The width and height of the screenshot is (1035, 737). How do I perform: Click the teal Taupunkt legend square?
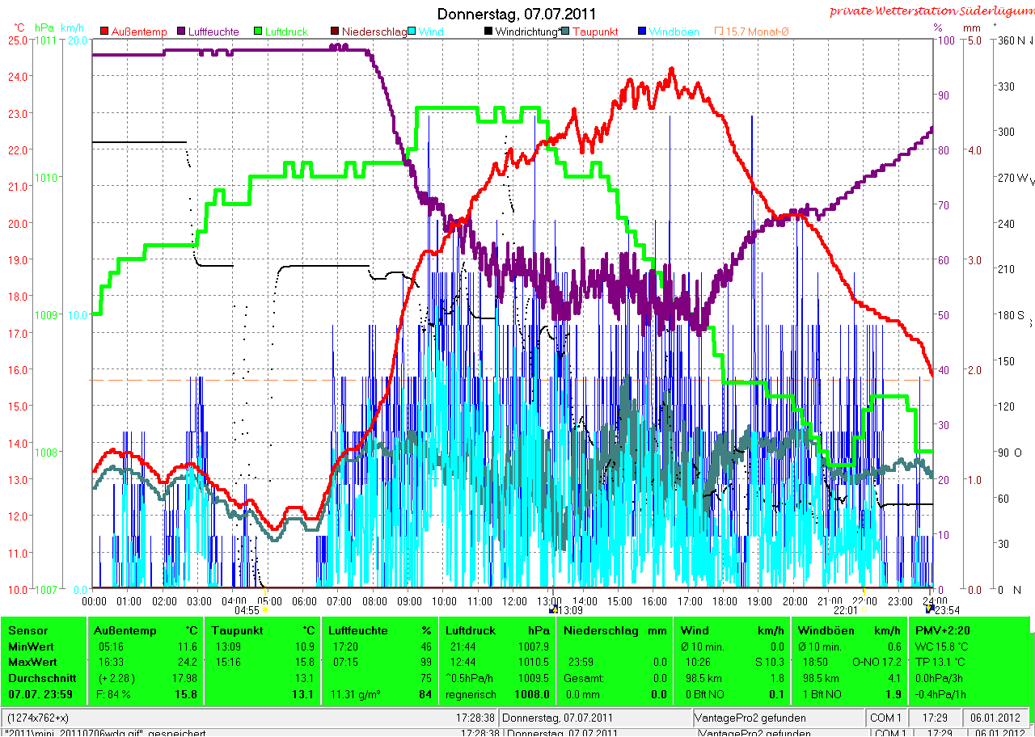pos(565,32)
